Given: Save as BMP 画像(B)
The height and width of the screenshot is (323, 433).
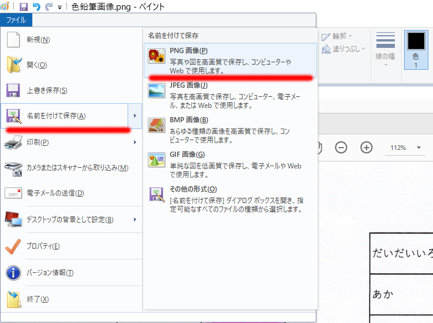Looking at the screenshot, I should pyautogui.click(x=230, y=129).
